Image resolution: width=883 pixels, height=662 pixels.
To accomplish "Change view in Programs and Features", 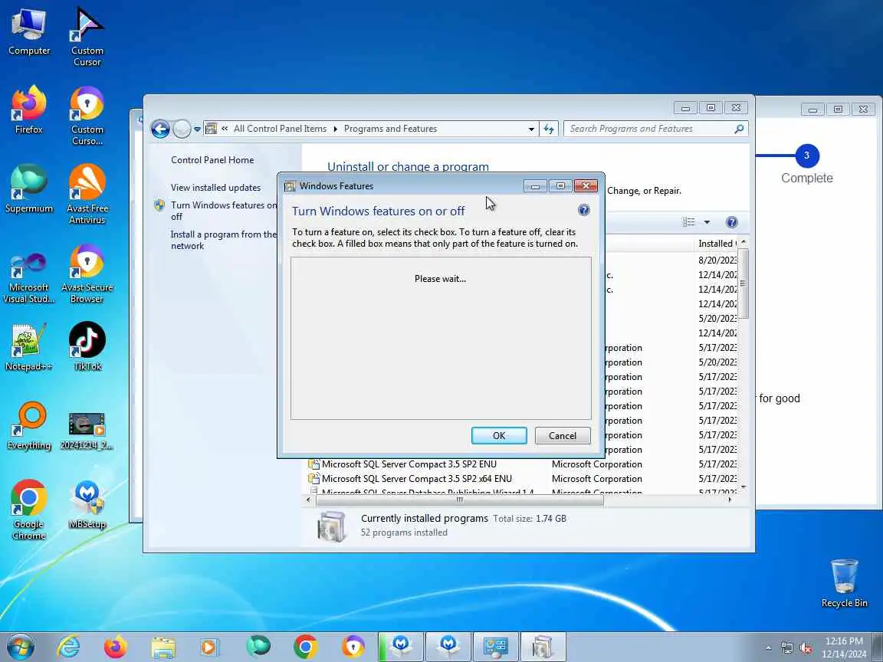I will coord(689,221).
